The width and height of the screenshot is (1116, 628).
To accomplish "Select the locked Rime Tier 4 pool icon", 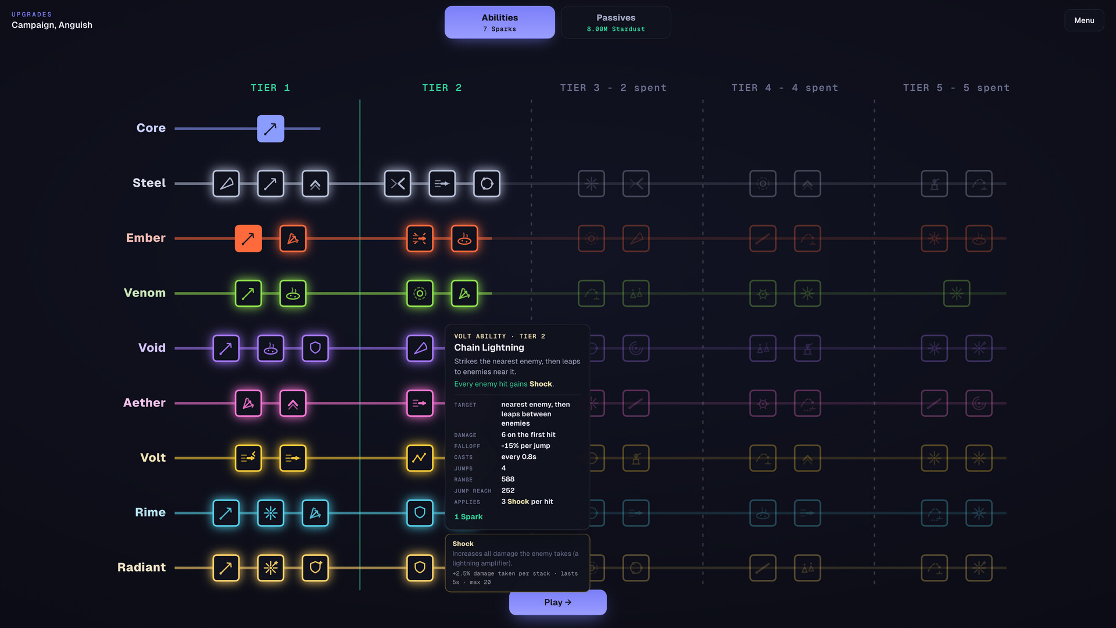I will [763, 513].
